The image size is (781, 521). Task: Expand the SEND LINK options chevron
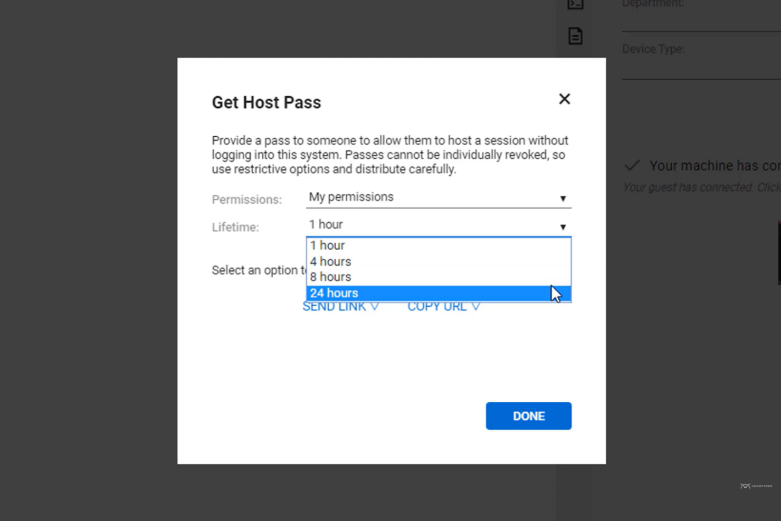point(376,306)
